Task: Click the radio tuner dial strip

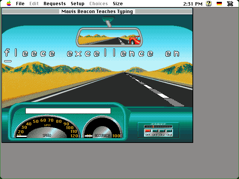Action: [158, 127]
